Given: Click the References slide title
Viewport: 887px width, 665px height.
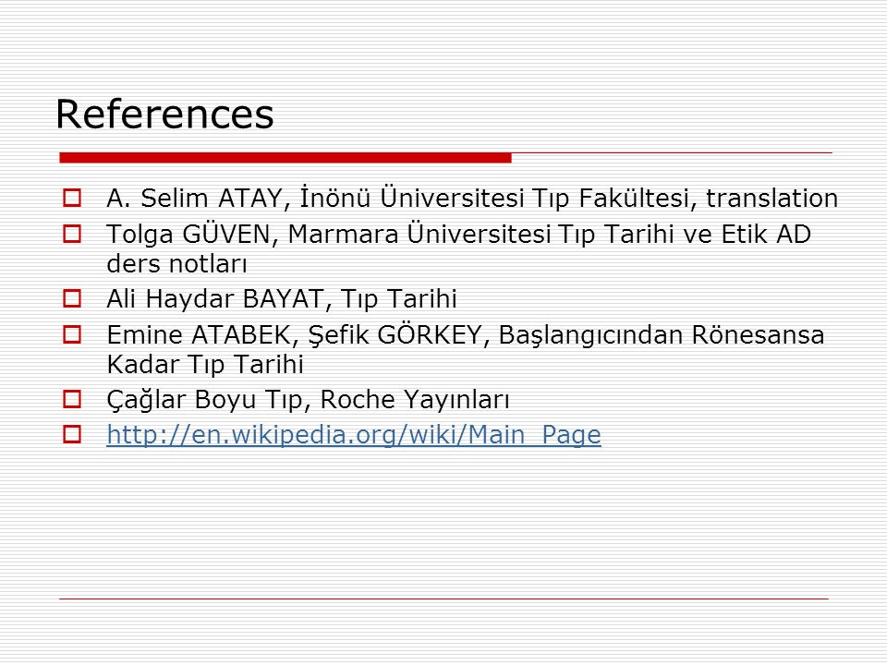Looking at the screenshot, I should tap(164, 115).
